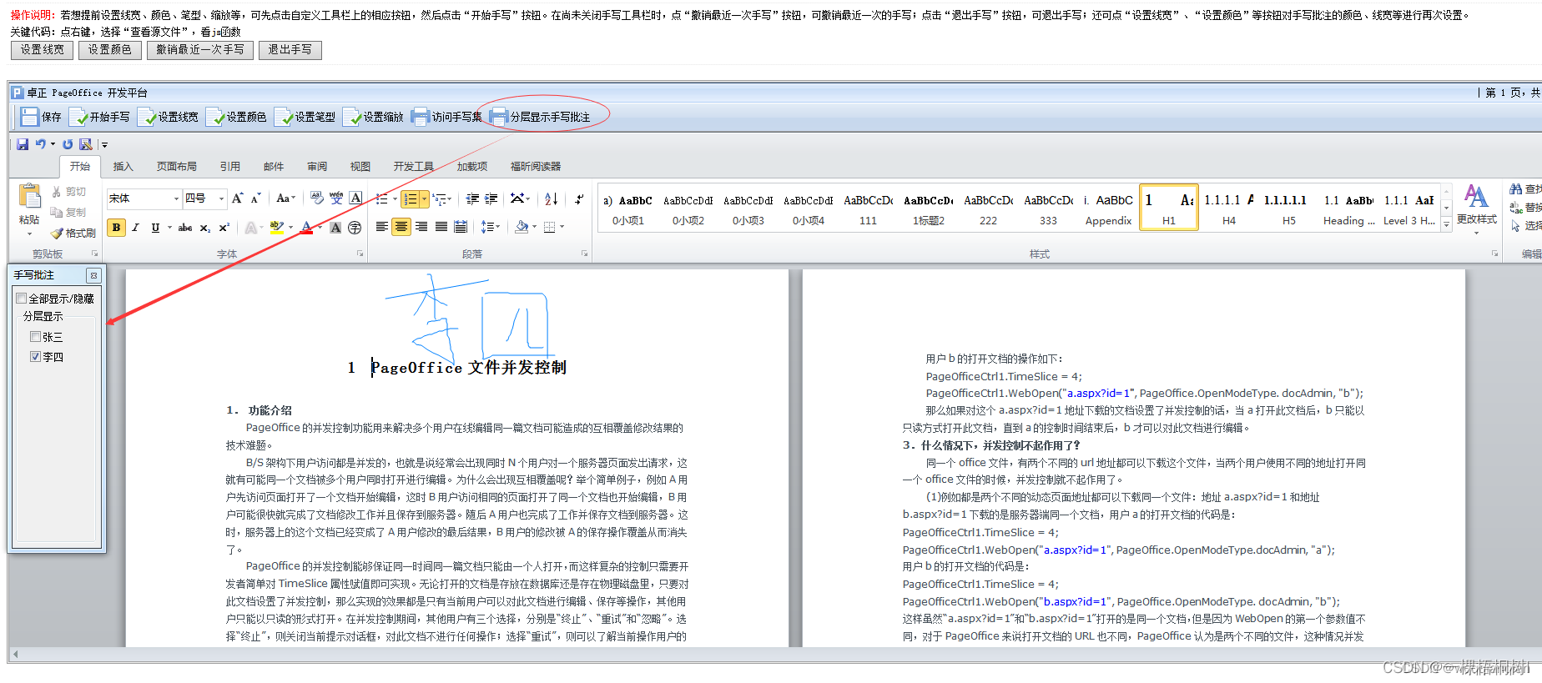The image size is (1542, 683).
Task: Click align text left icon
Action: pos(382,227)
